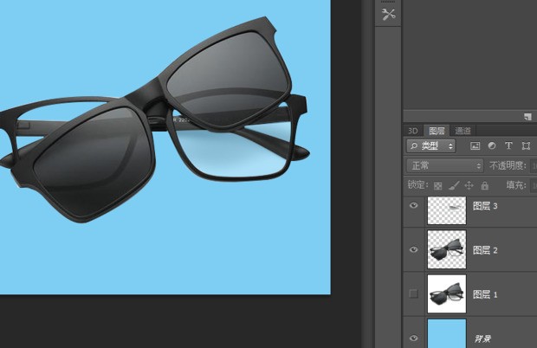Switch to the 3D tab
The height and width of the screenshot is (348, 537).
click(414, 131)
